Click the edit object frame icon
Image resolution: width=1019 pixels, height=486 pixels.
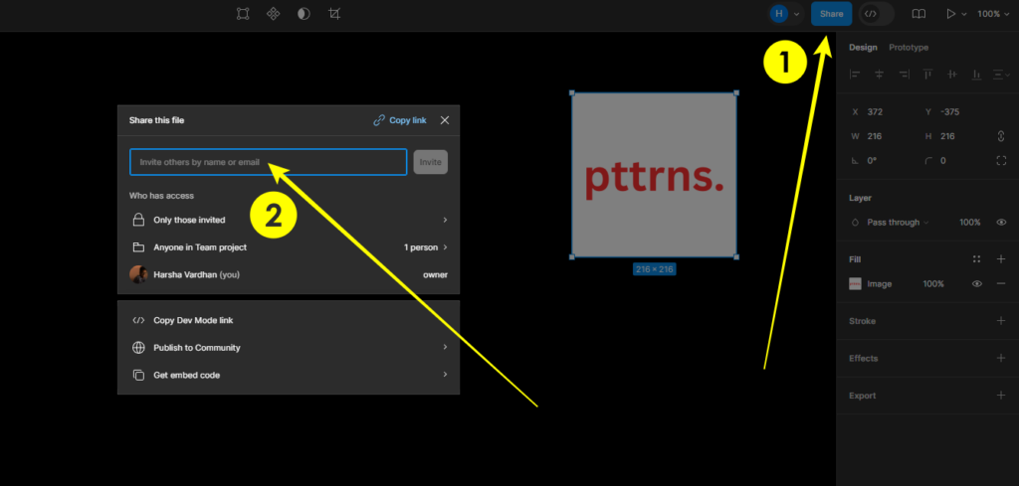(243, 14)
